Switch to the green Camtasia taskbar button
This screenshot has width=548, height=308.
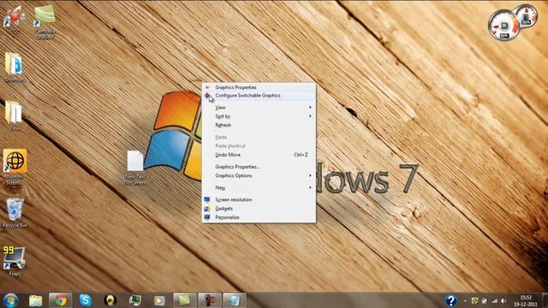(x=184, y=300)
